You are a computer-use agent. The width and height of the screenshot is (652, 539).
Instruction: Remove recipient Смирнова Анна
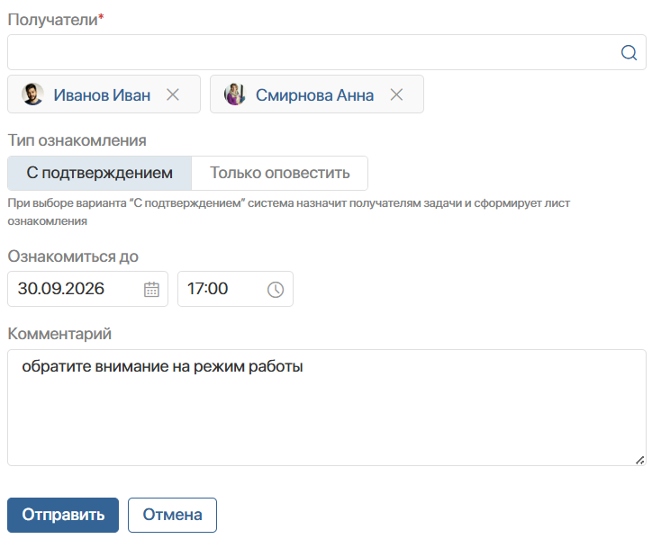click(x=396, y=94)
